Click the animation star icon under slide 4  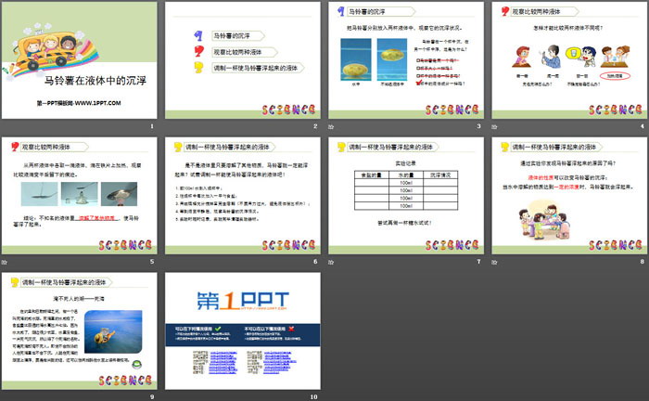(x=494, y=126)
